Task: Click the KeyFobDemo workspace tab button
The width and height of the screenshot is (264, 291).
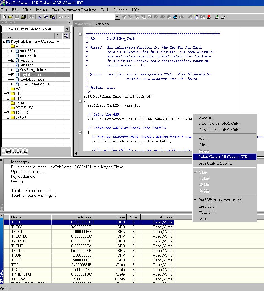Action: pos(15,151)
